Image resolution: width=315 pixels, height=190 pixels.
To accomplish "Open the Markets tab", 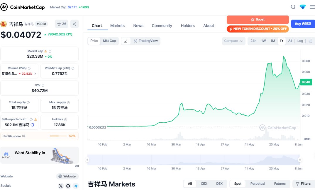I will point(117,26).
